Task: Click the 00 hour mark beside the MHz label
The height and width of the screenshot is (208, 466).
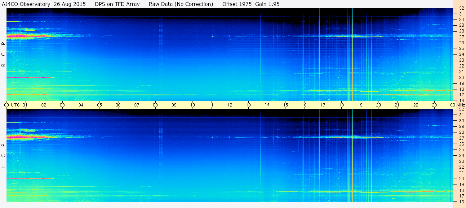Action: (452, 105)
